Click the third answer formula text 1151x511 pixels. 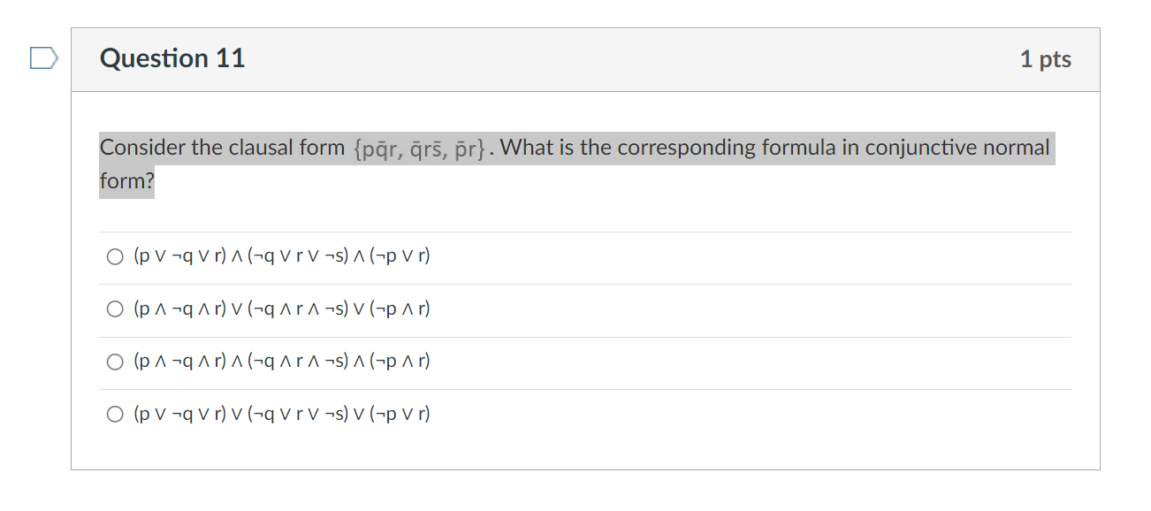coord(281,361)
